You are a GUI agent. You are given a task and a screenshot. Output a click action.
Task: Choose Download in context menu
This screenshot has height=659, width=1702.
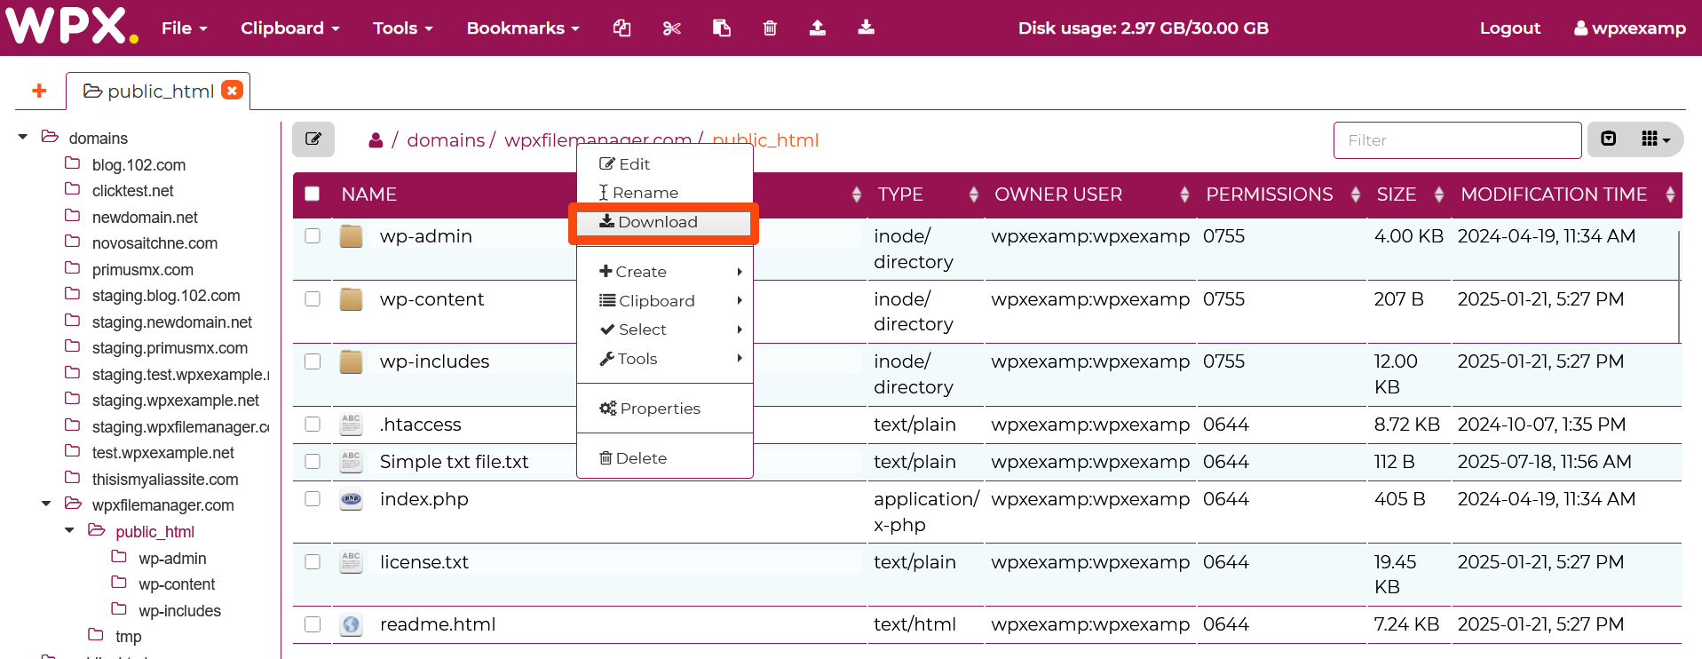pyautogui.click(x=664, y=222)
